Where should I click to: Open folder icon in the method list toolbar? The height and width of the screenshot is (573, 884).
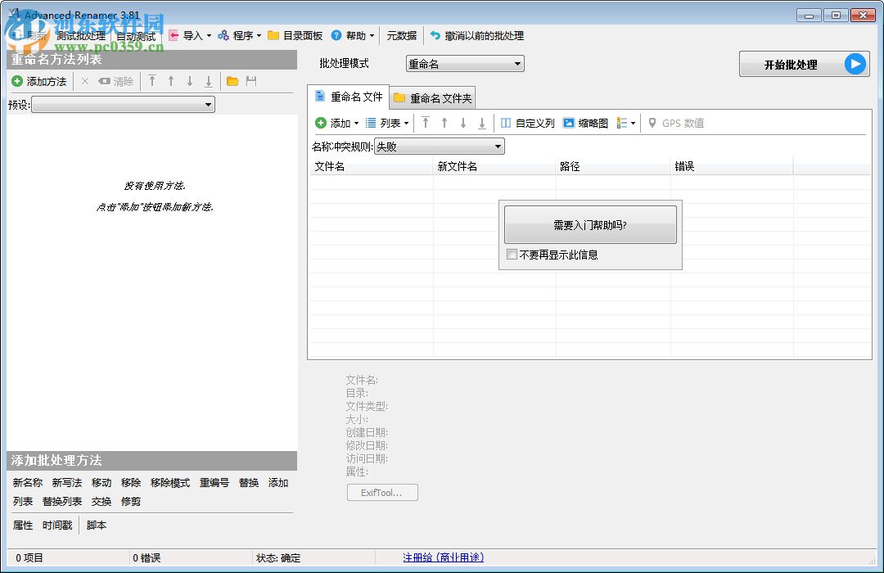(x=232, y=81)
